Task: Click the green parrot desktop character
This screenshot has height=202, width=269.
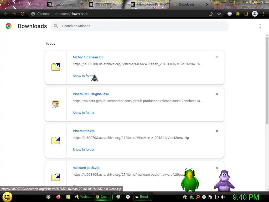Action: click(x=190, y=179)
